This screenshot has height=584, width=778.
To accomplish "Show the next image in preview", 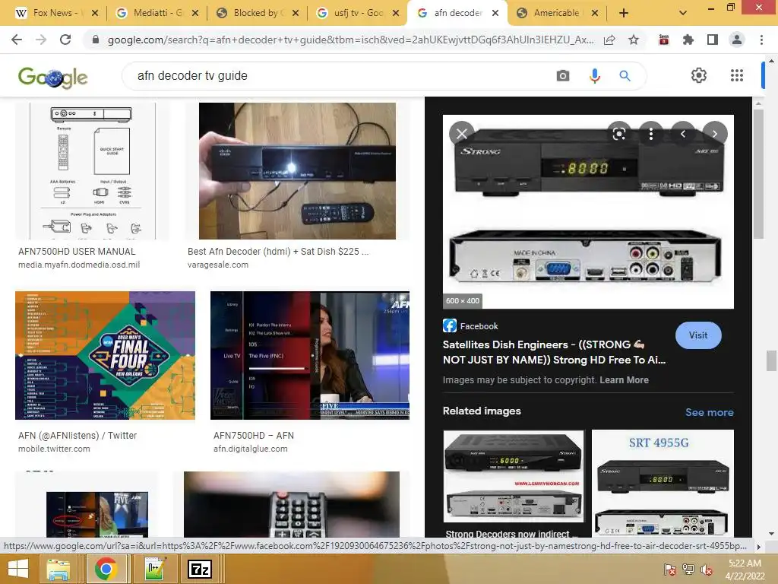I will (714, 134).
